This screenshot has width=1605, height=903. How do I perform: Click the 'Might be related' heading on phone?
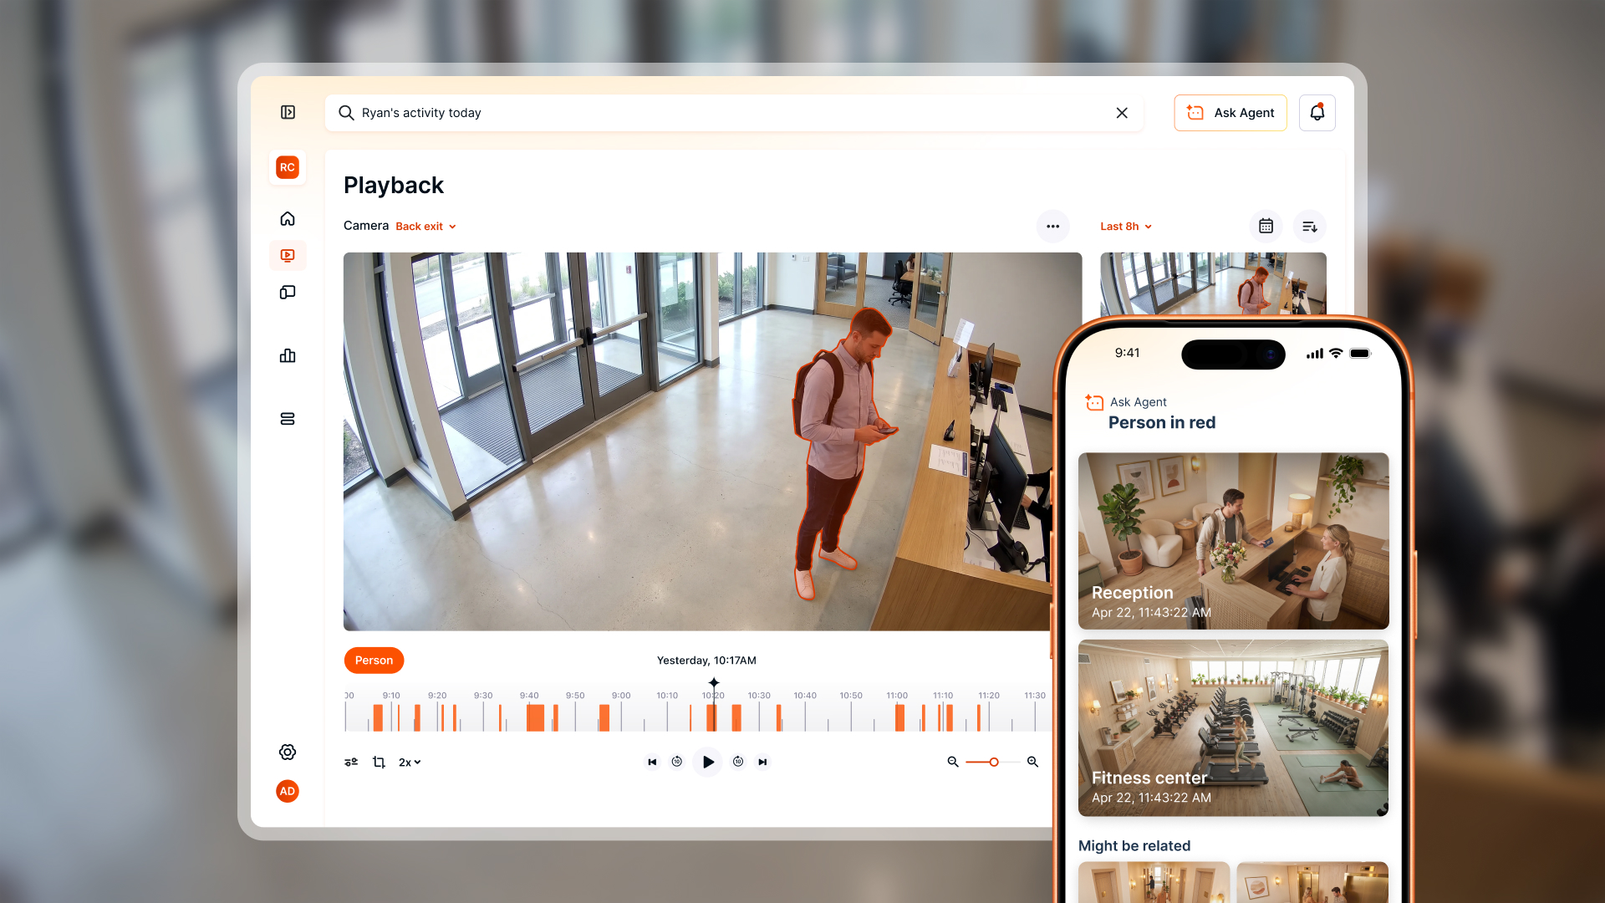(1134, 846)
